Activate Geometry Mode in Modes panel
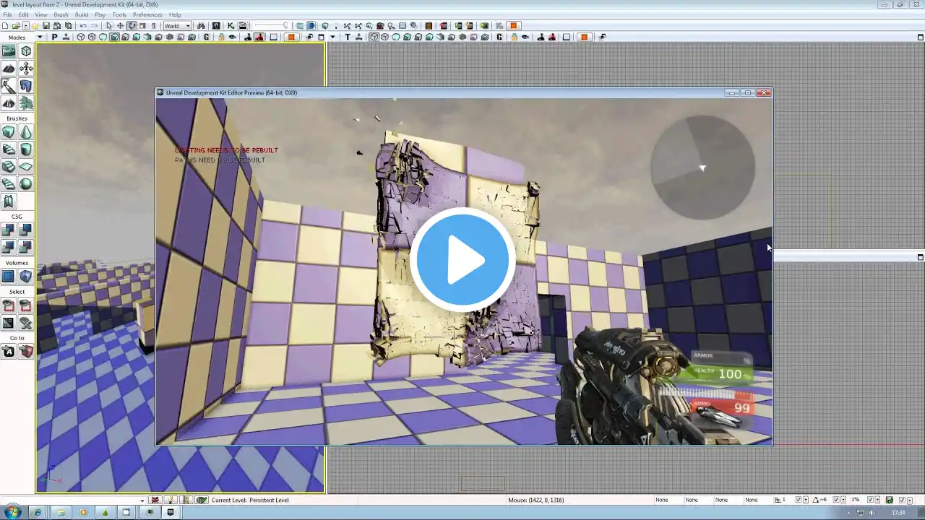This screenshot has height=520, width=925. click(x=26, y=51)
